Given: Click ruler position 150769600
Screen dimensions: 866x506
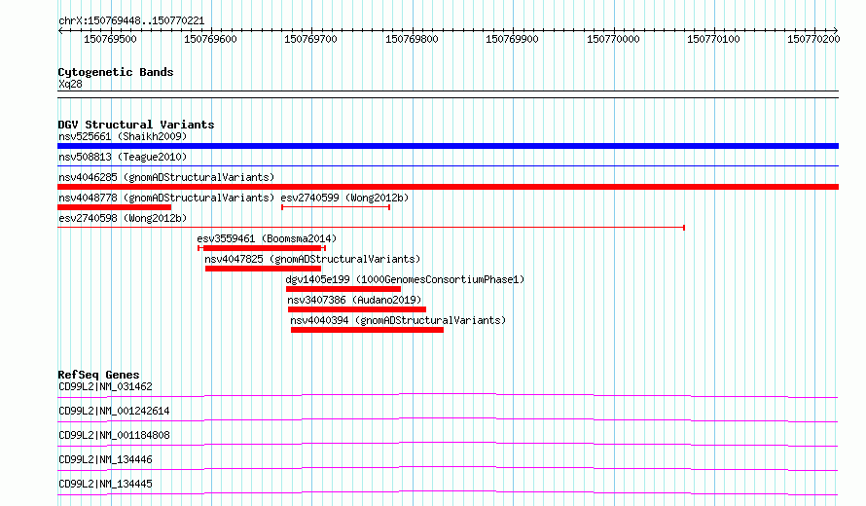Looking at the screenshot, I should (x=210, y=39).
